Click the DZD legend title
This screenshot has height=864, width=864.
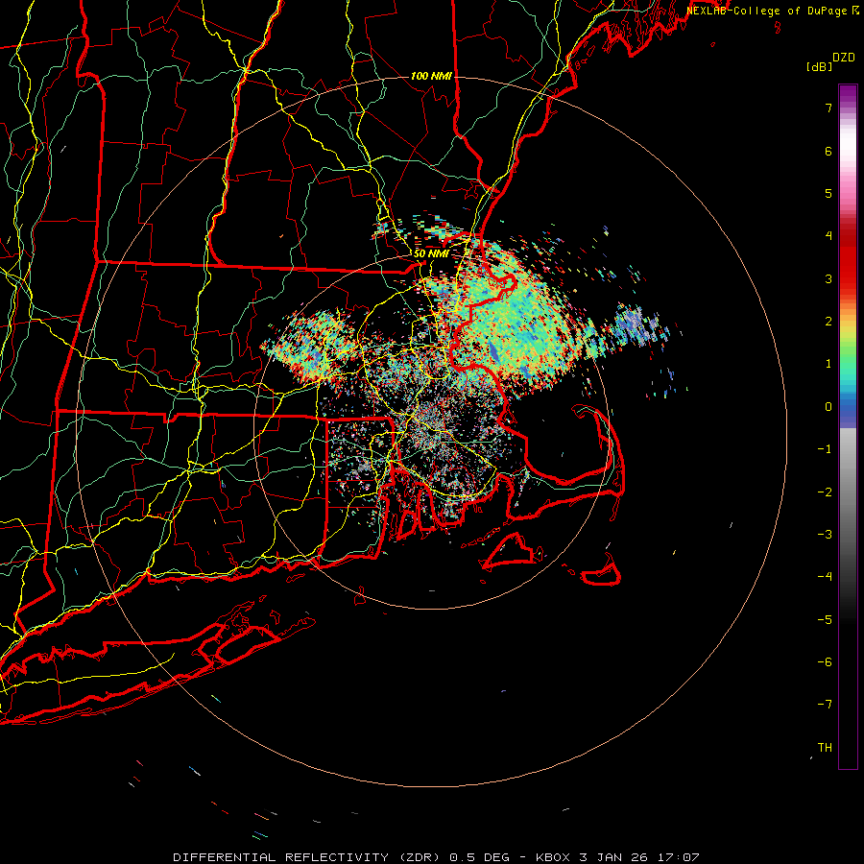844,58
